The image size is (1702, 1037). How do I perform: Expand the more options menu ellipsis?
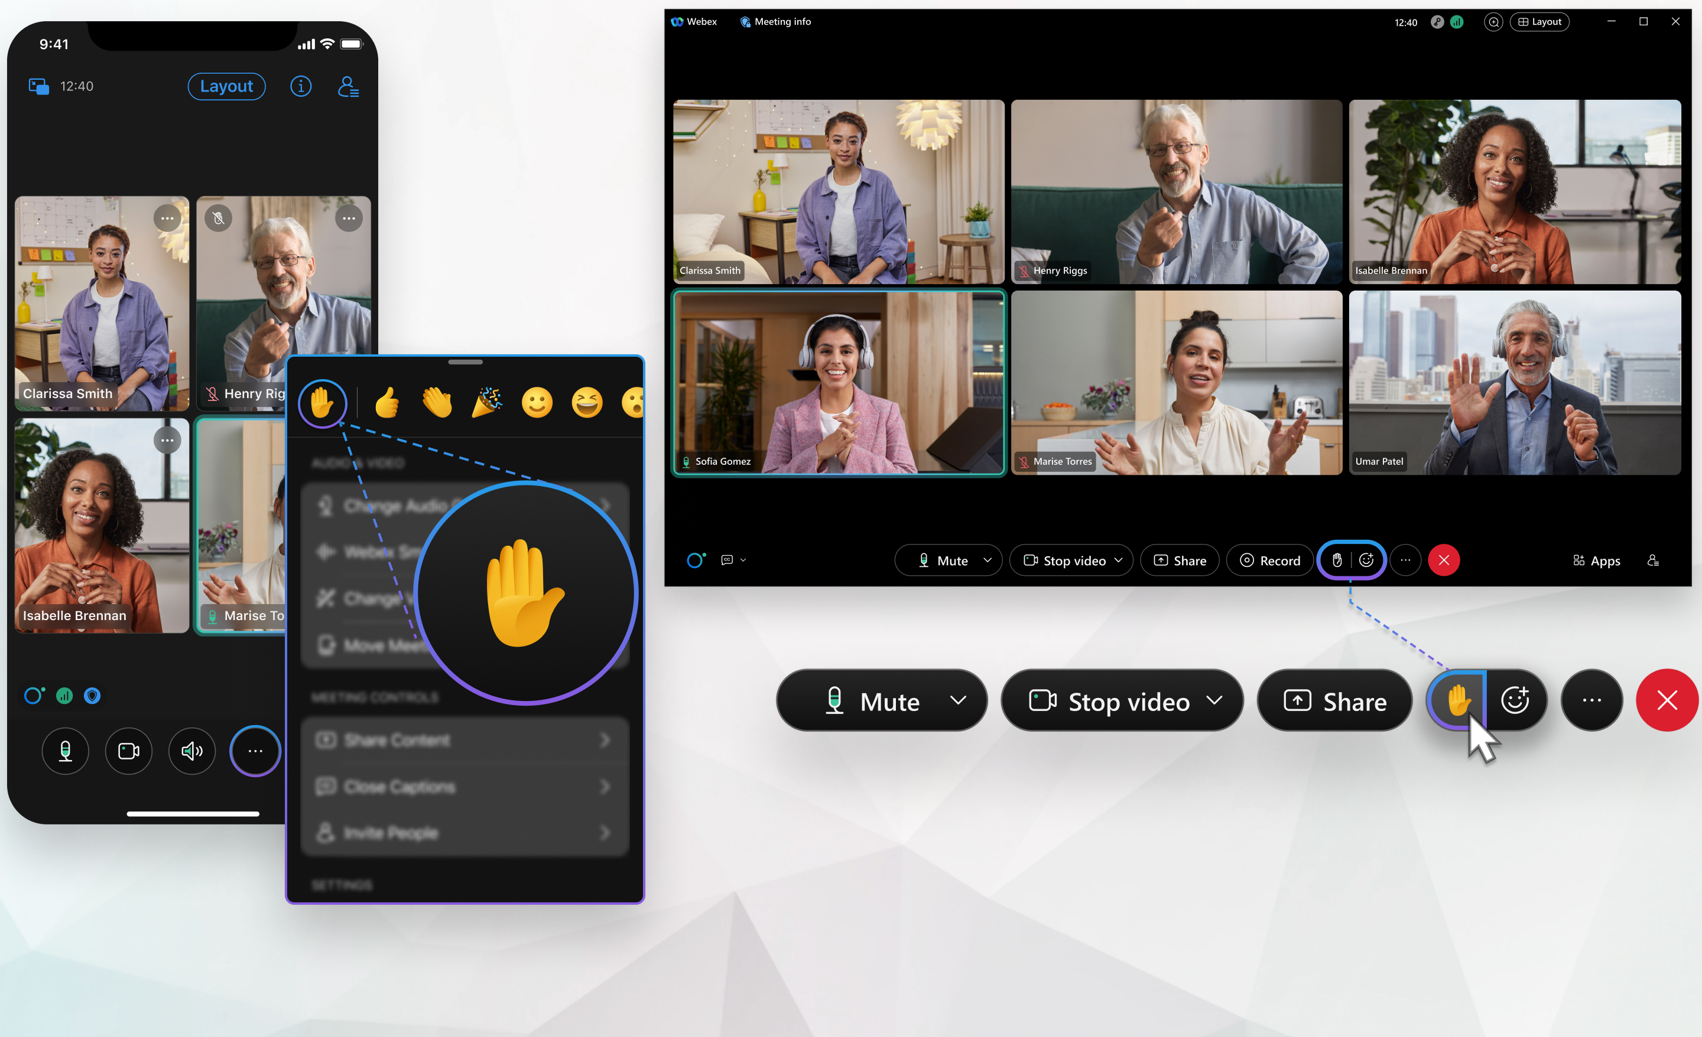1593,699
